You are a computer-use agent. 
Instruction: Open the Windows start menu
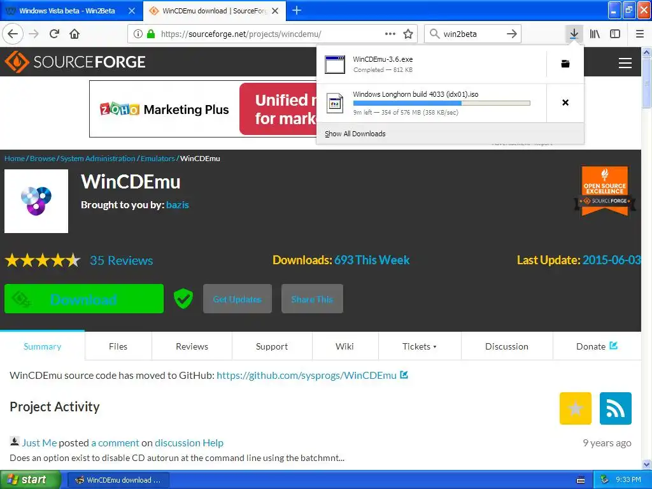30,479
